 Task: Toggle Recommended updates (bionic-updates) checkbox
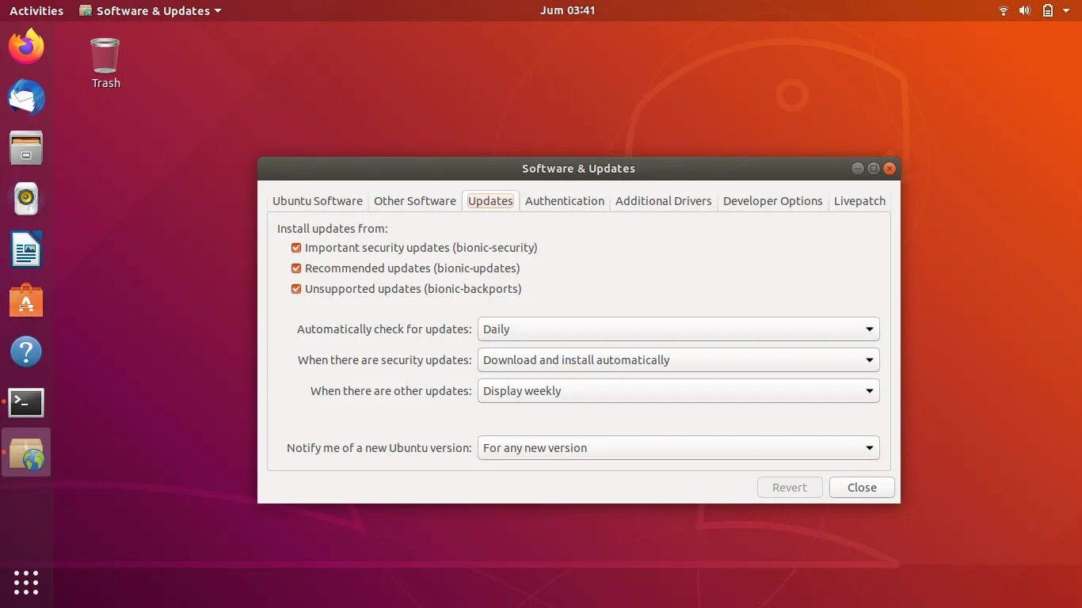click(296, 268)
